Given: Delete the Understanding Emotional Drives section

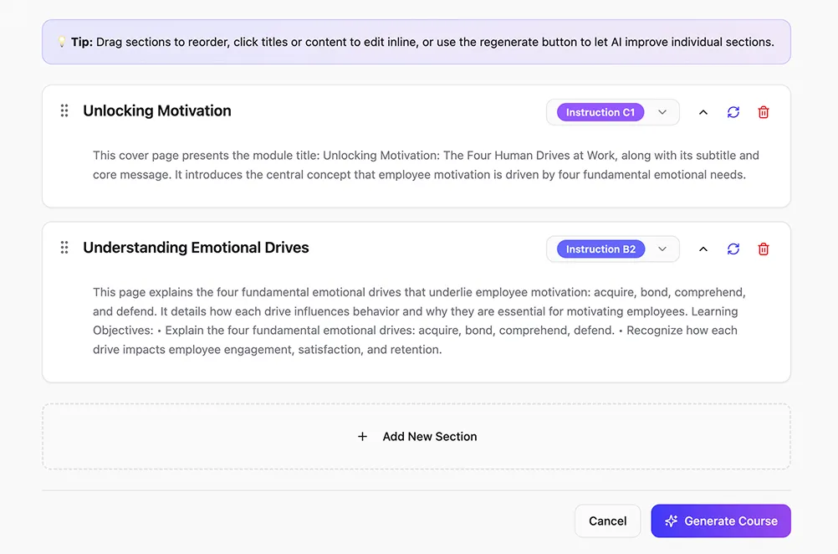Looking at the screenshot, I should coord(764,249).
